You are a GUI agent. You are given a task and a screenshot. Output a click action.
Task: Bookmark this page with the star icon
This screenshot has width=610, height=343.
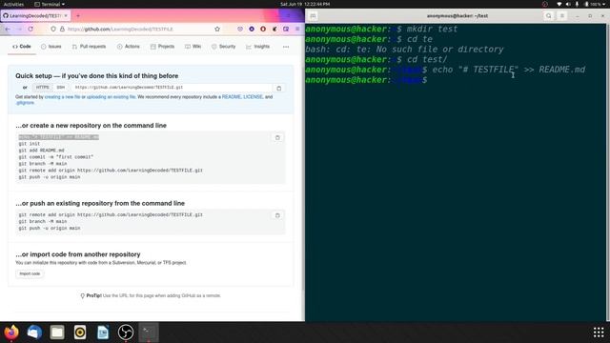coord(217,30)
